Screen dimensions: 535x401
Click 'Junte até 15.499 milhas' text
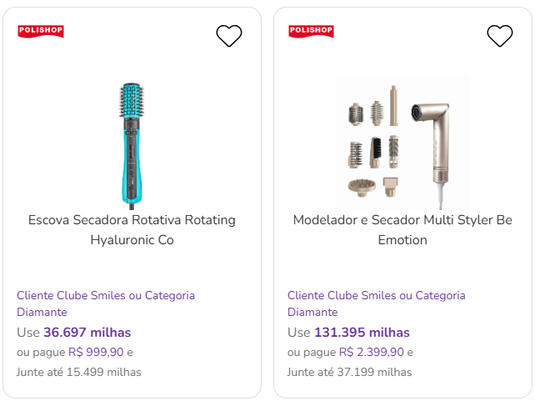[x=79, y=372]
